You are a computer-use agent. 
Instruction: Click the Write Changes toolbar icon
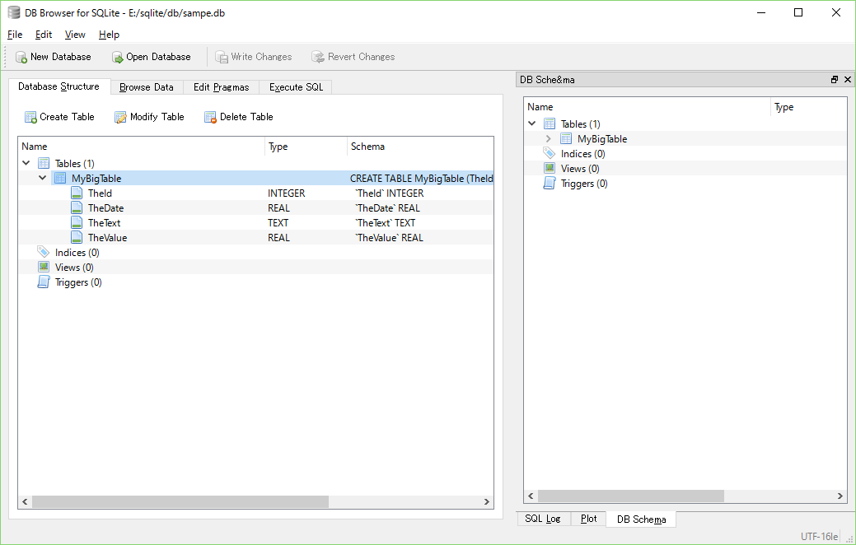pyautogui.click(x=221, y=57)
